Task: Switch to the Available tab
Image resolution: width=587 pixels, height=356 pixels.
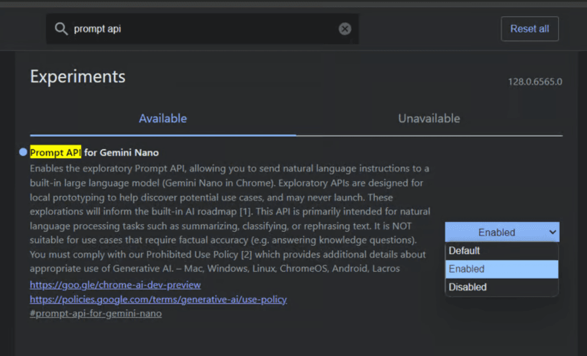Action: pyautogui.click(x=163, y=118)
